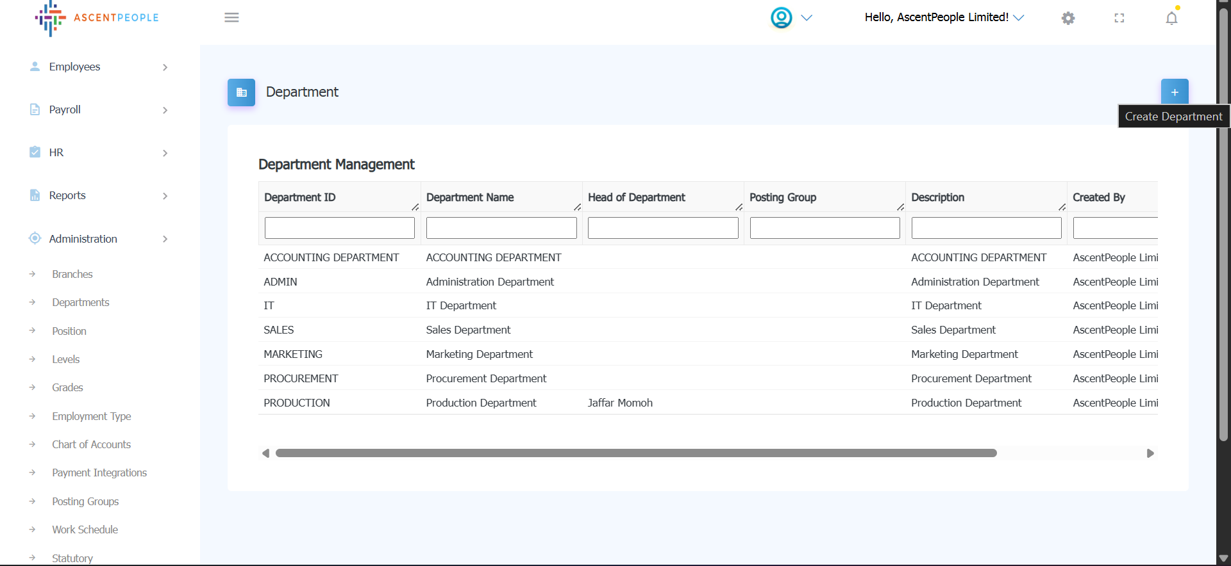The width and height of the screenshot is (1231, 566).
Task: Open the settings gear icon
Action: click(x=1068, y=18)
